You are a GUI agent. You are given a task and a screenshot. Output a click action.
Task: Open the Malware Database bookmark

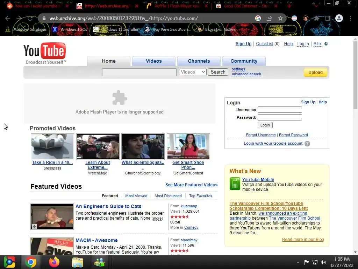(26, 29)
